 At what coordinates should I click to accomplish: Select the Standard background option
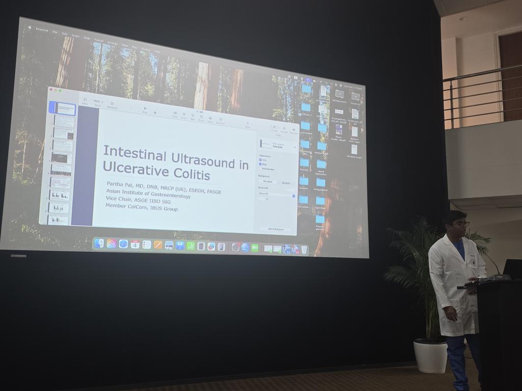(268, 182)
